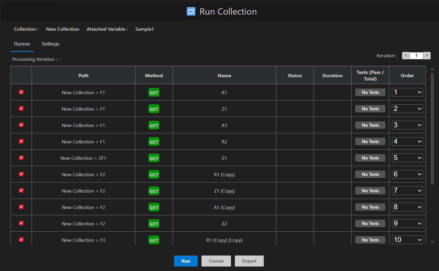
Task: Switch to the Runner tab
Action: point(22,44)
